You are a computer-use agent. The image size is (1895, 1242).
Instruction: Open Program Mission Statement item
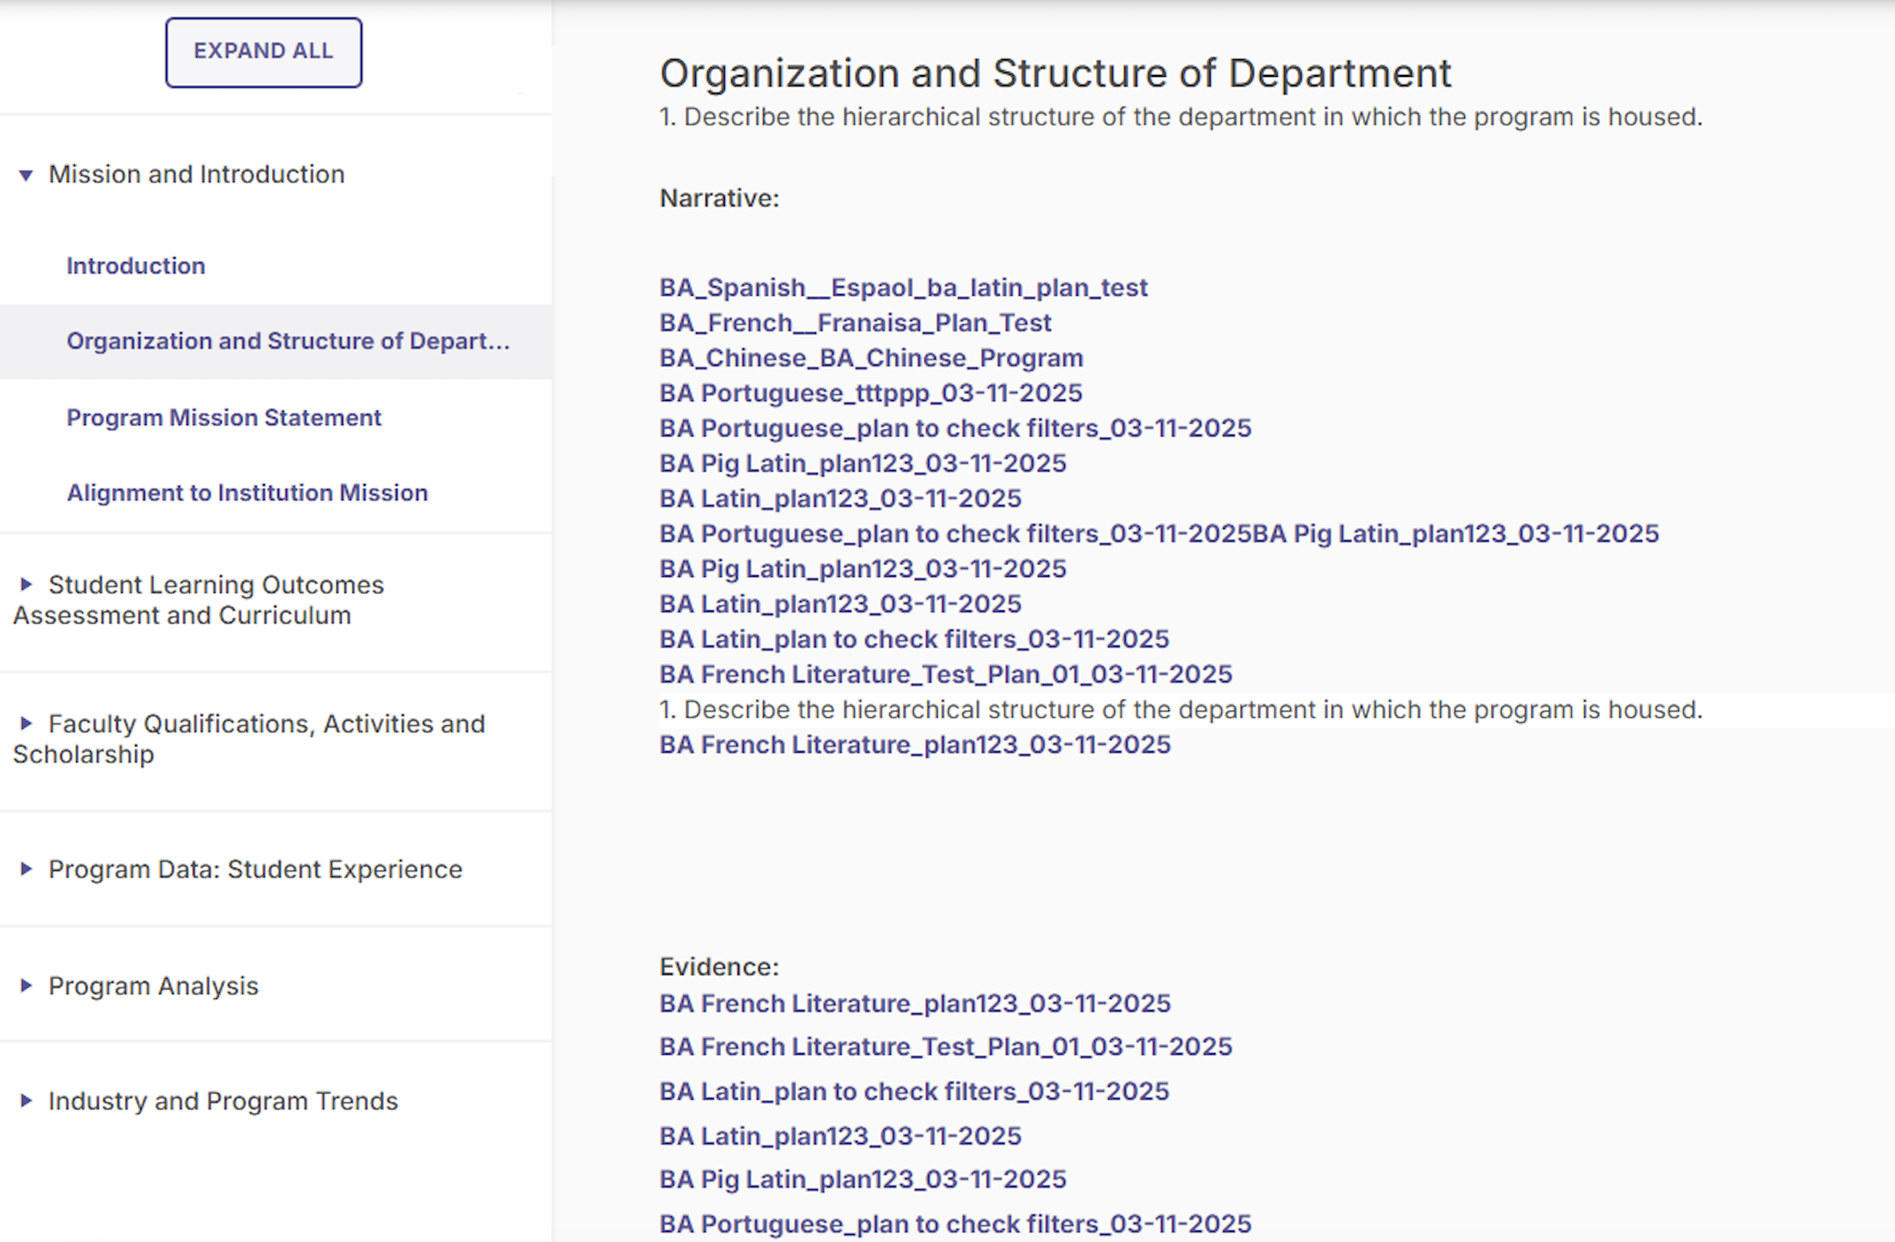223,418
